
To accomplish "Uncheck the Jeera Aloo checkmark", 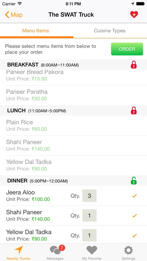I will pyautogui.click(x=134, y=196).
